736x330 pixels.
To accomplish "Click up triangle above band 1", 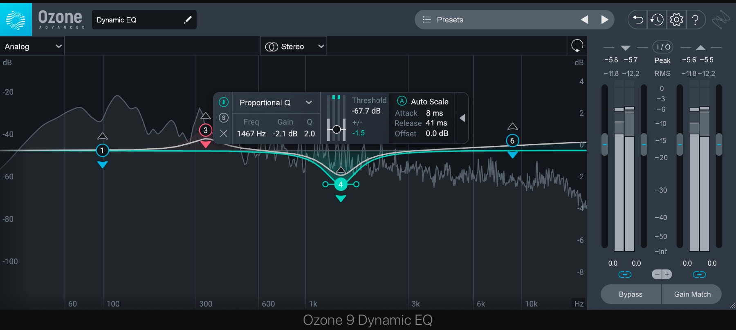I will [x=102, y=136].
